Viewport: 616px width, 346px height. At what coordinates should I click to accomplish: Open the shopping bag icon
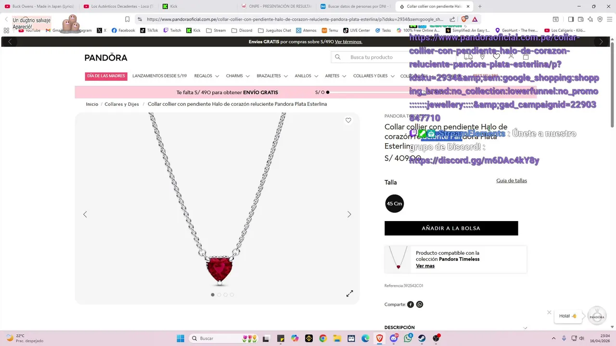pos(526,57)
